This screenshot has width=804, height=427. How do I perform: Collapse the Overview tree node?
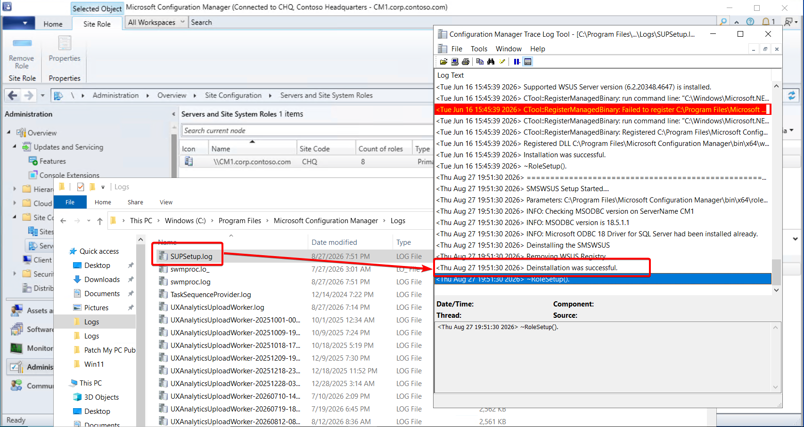tap(9, 132)
